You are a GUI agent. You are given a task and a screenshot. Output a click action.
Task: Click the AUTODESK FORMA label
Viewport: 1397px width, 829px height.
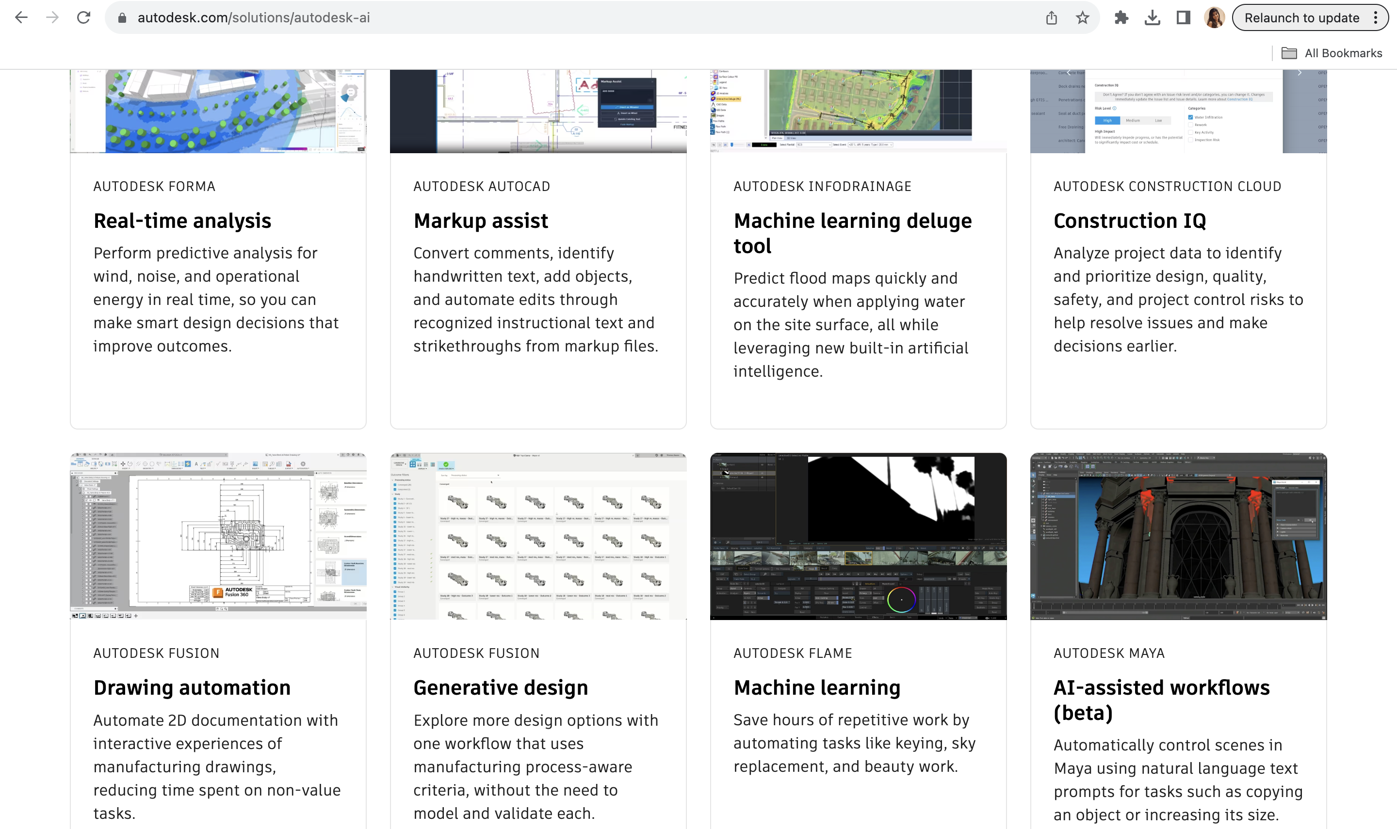(154, 187)
